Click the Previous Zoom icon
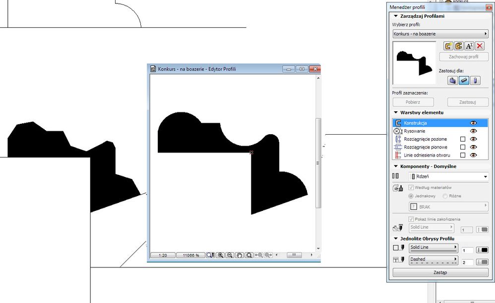 (x=258, y=255)
